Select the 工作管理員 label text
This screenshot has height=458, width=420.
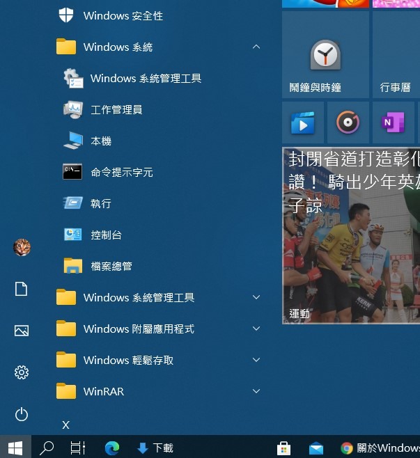pyautogui.click(x=116, y=110)
